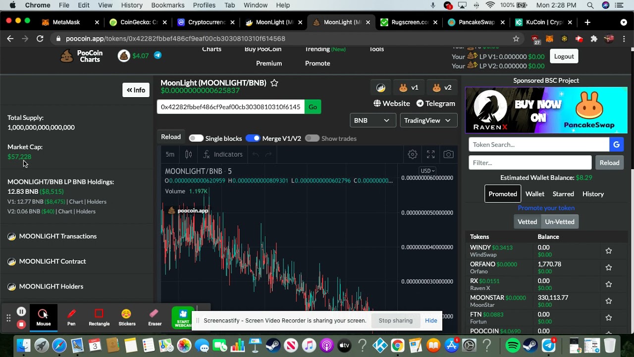Open Screencastify Stickers tool
Screen dimensions: 634x357
127,317
